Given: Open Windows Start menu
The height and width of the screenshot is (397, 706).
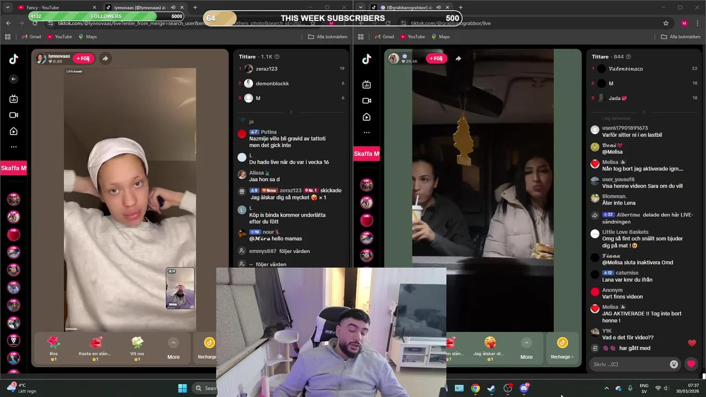Looking at the screenshot, I should pyautogui.click(x=183, y=388).
